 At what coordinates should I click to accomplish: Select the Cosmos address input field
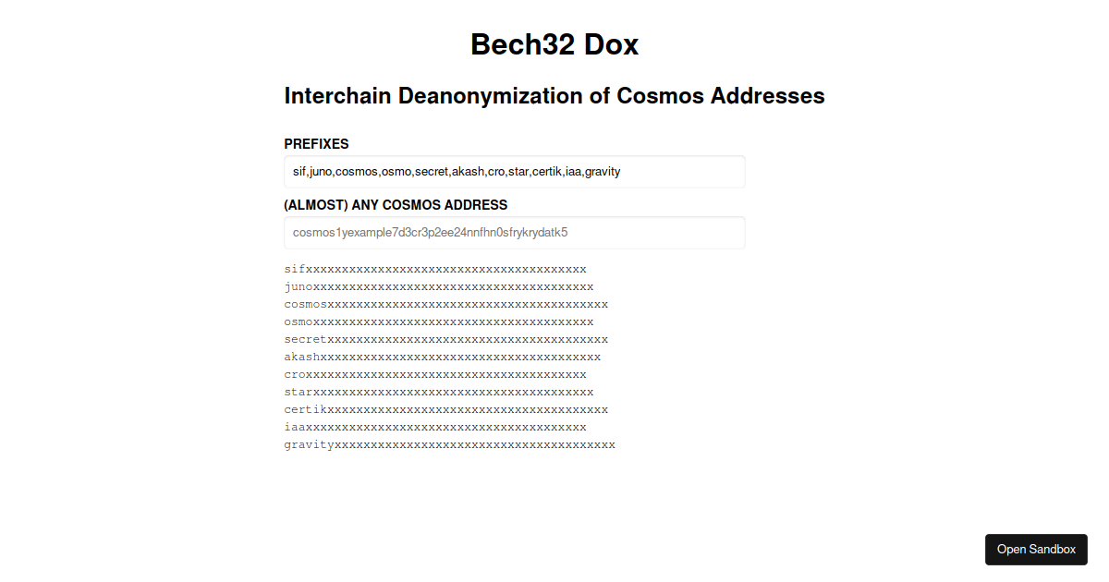pos(514,232)
